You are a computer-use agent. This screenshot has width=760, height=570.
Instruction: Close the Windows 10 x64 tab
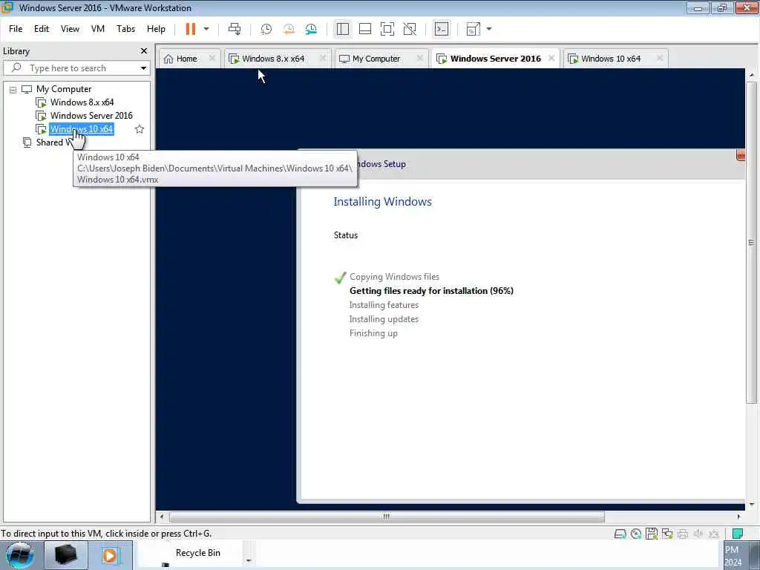pos(660,58)
